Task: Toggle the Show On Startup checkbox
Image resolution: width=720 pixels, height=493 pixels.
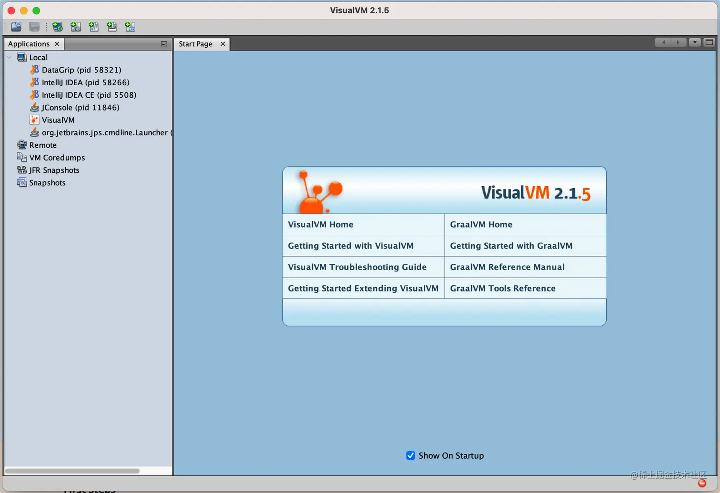Action: [x=410, y=455]
